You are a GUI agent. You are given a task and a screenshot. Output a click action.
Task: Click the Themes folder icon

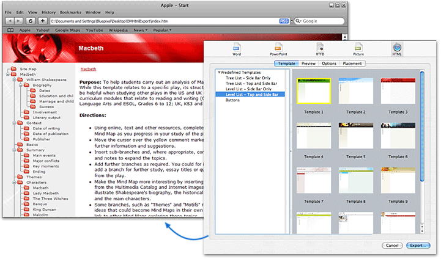point(20,177)
